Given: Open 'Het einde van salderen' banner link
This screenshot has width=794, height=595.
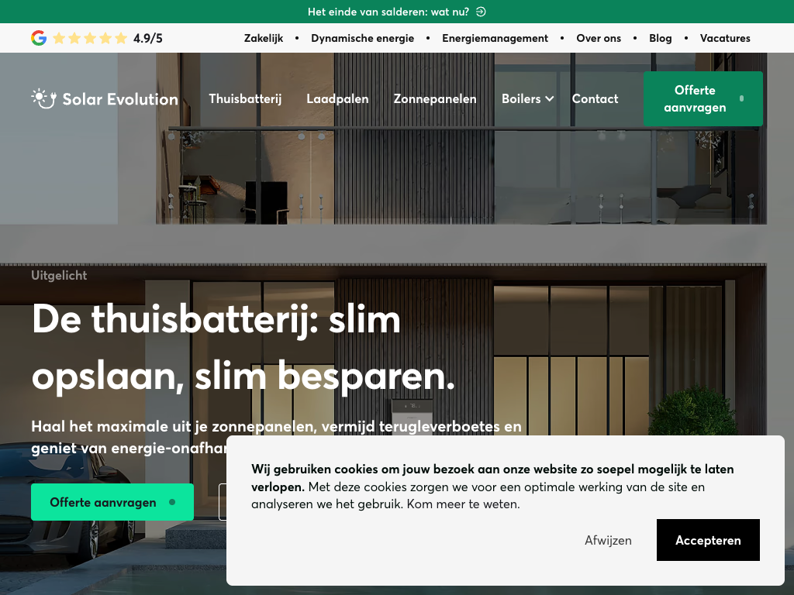Looking at the screenshot, I should pos(388,12).
